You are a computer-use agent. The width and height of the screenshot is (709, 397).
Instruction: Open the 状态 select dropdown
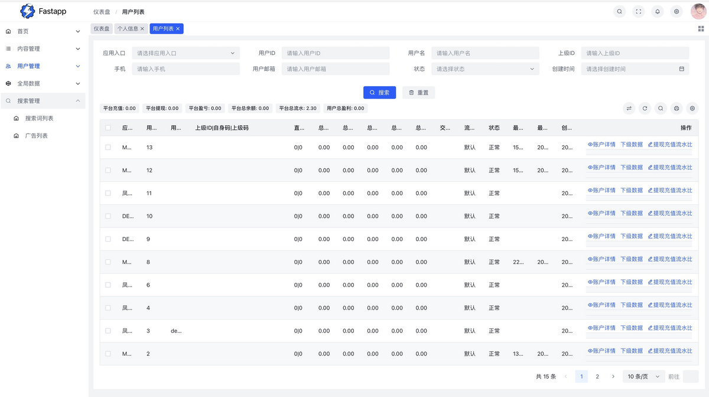point(485,69)
